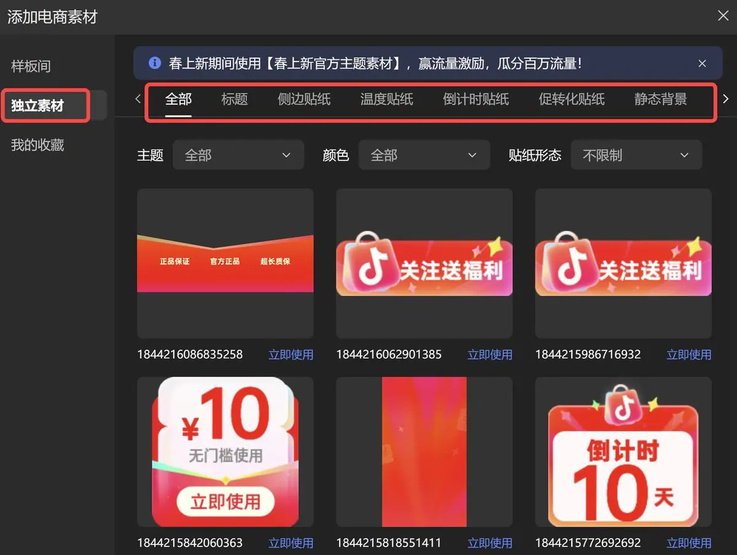Select the red vertical background thumbnail
737x555 pixels.
[424, 452]
